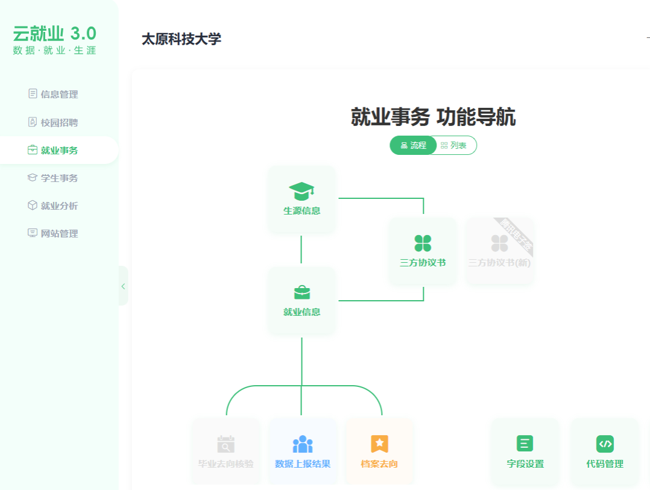Open 毕业去向核验 calendar search icon
Screen dimensions: 650x490
[226, 445]
